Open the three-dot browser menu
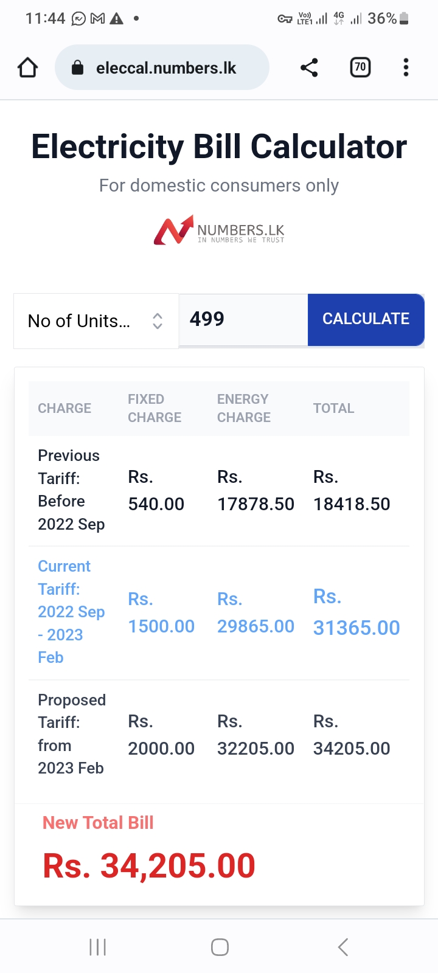The image size is (438, 973). tap(406, 68)
